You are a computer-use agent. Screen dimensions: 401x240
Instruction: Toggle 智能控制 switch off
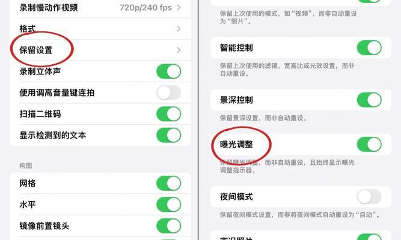pyautogui.click(x=369, y=48)
